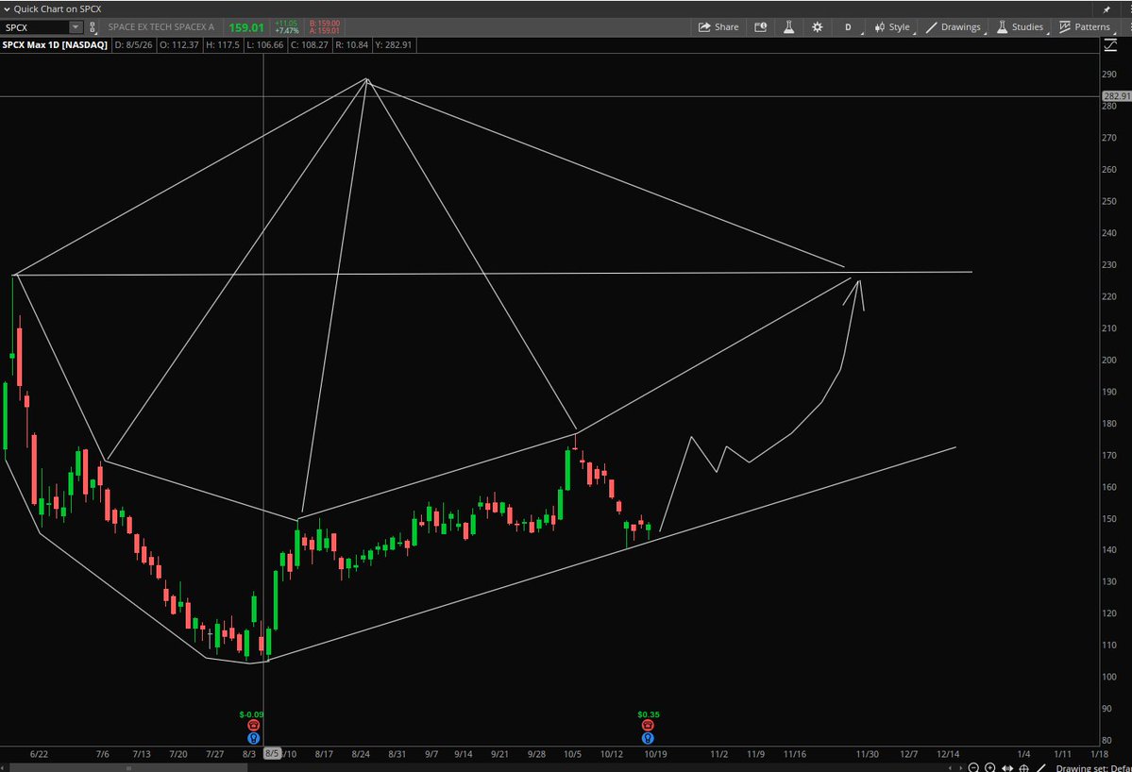Click the crosshair cursor icon
The image size is (1132, 772).
1023,767
